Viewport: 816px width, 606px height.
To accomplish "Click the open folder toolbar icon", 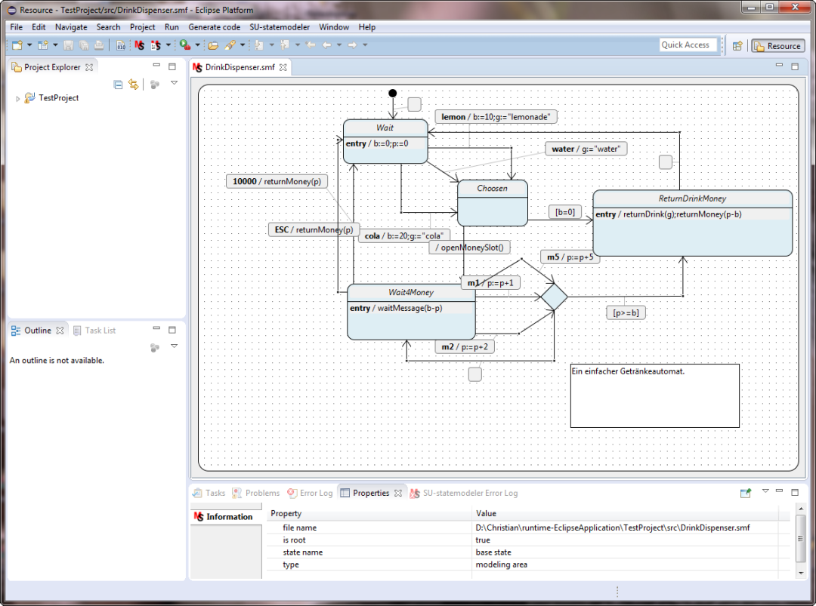I will point(213,45).
